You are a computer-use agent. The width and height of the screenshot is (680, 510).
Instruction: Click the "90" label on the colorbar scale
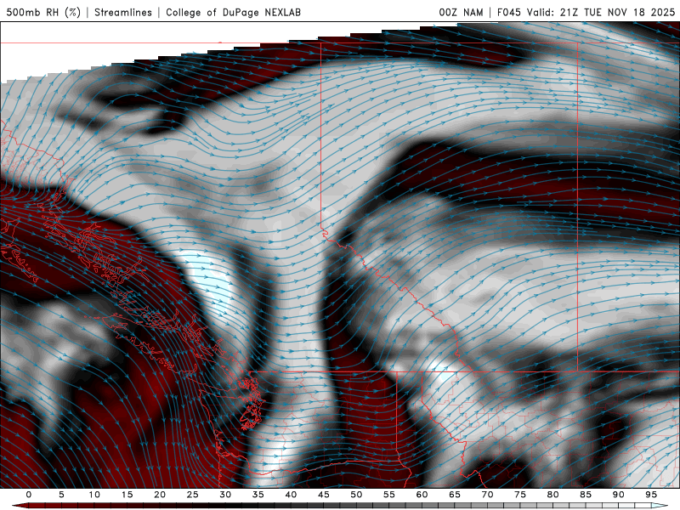pyautogui.click(x=619, y=495)
